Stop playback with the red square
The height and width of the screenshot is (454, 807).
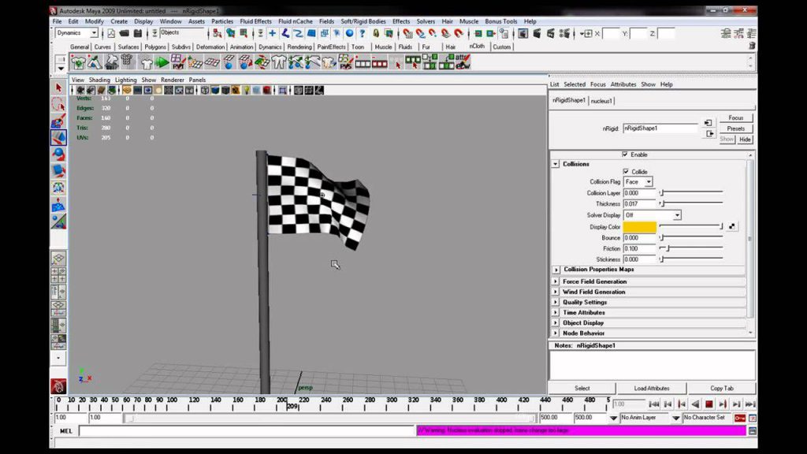[x=708, y=404]
